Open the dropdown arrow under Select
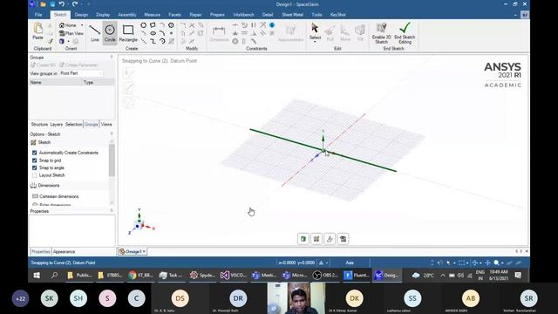The height and width of the screenshot is (314, 558). (315, 42)
